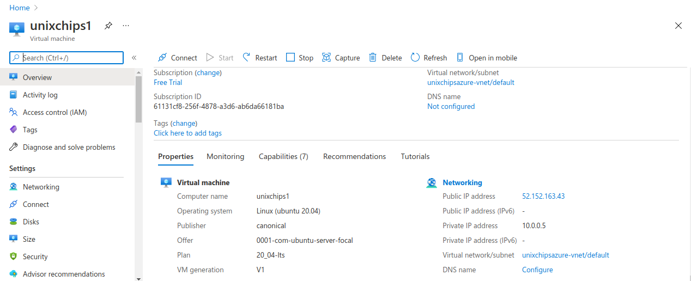Click the Size monitor icon
Screen dimensions: 691x281
point(14,239)
